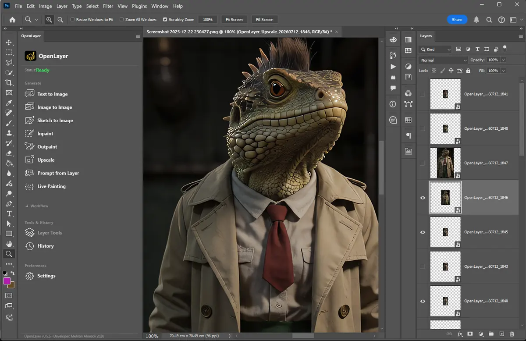Open the Image menu
The width and height of the screenshot is (526, 341).
tap(45, 6)
